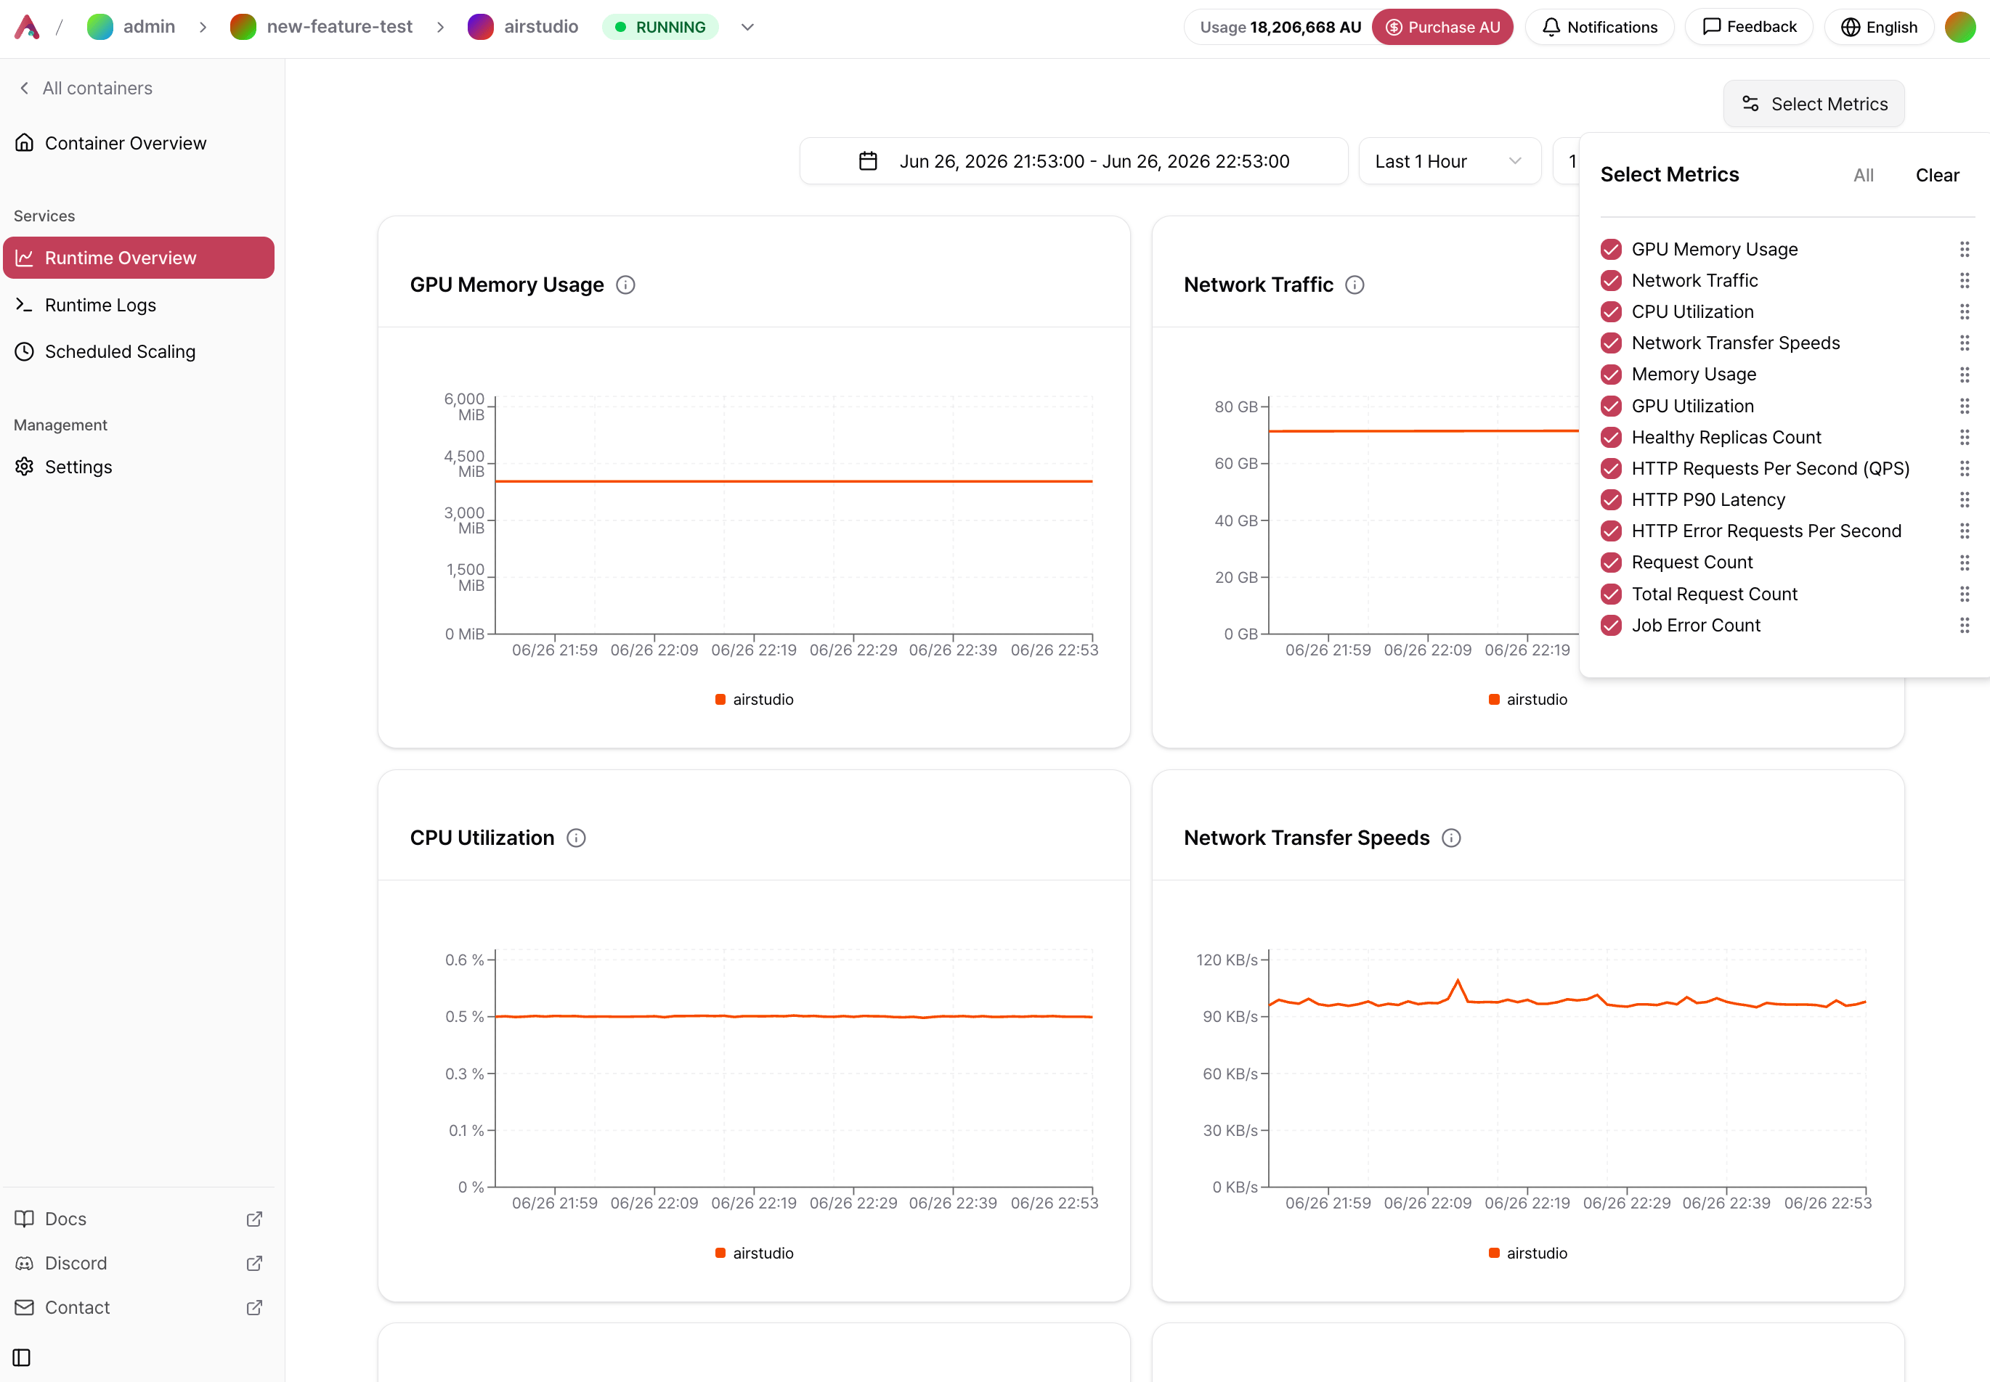Click airstudio legend swatch under GPU Memory Usage
The width and height of the screenshot is (1990, 1382).
click(720, 700)
